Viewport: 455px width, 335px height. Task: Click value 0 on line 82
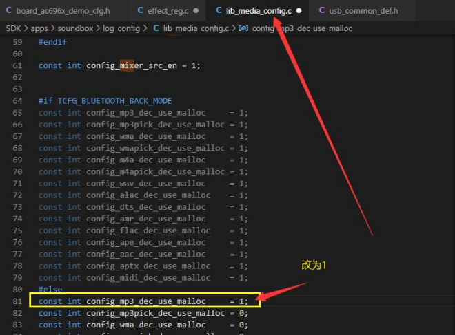(241, 313)
